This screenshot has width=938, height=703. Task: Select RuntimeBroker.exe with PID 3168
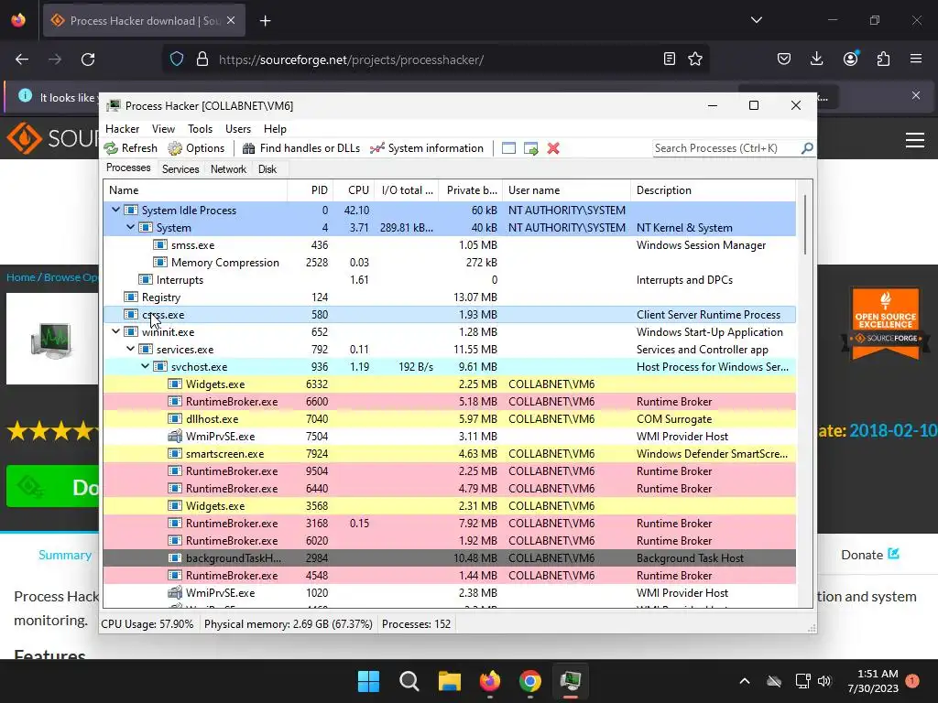coord(449,523)
